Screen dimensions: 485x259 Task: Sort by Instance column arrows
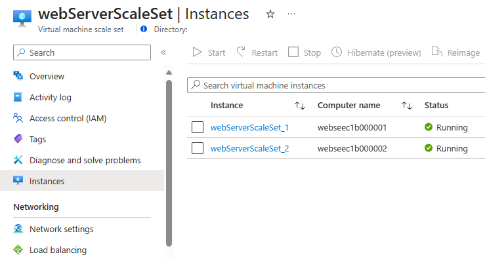coord(300,106)
